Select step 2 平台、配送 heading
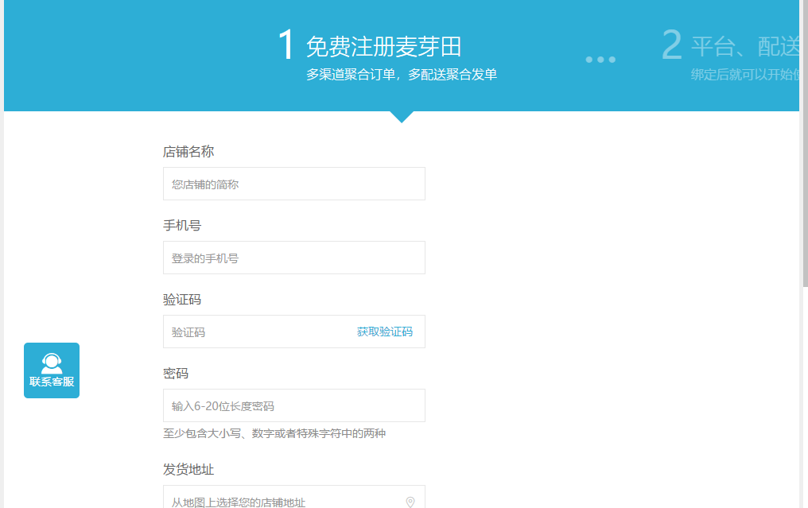The height and width of the screenshot is (508, 808). pyautogui.click(x=744, y=46)
